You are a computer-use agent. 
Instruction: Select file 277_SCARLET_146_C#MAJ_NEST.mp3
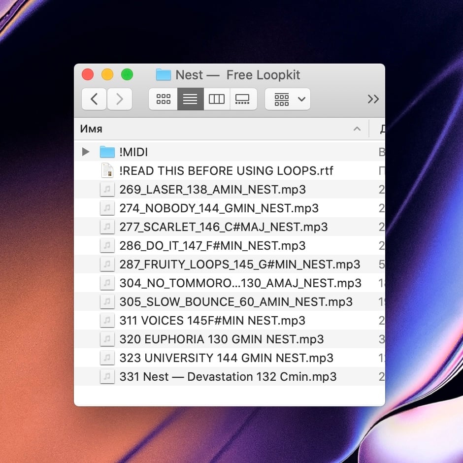[224, 227]
